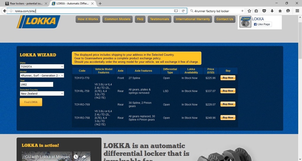
Task: Click the Find LOKKA button
Action: pos(31,102)
